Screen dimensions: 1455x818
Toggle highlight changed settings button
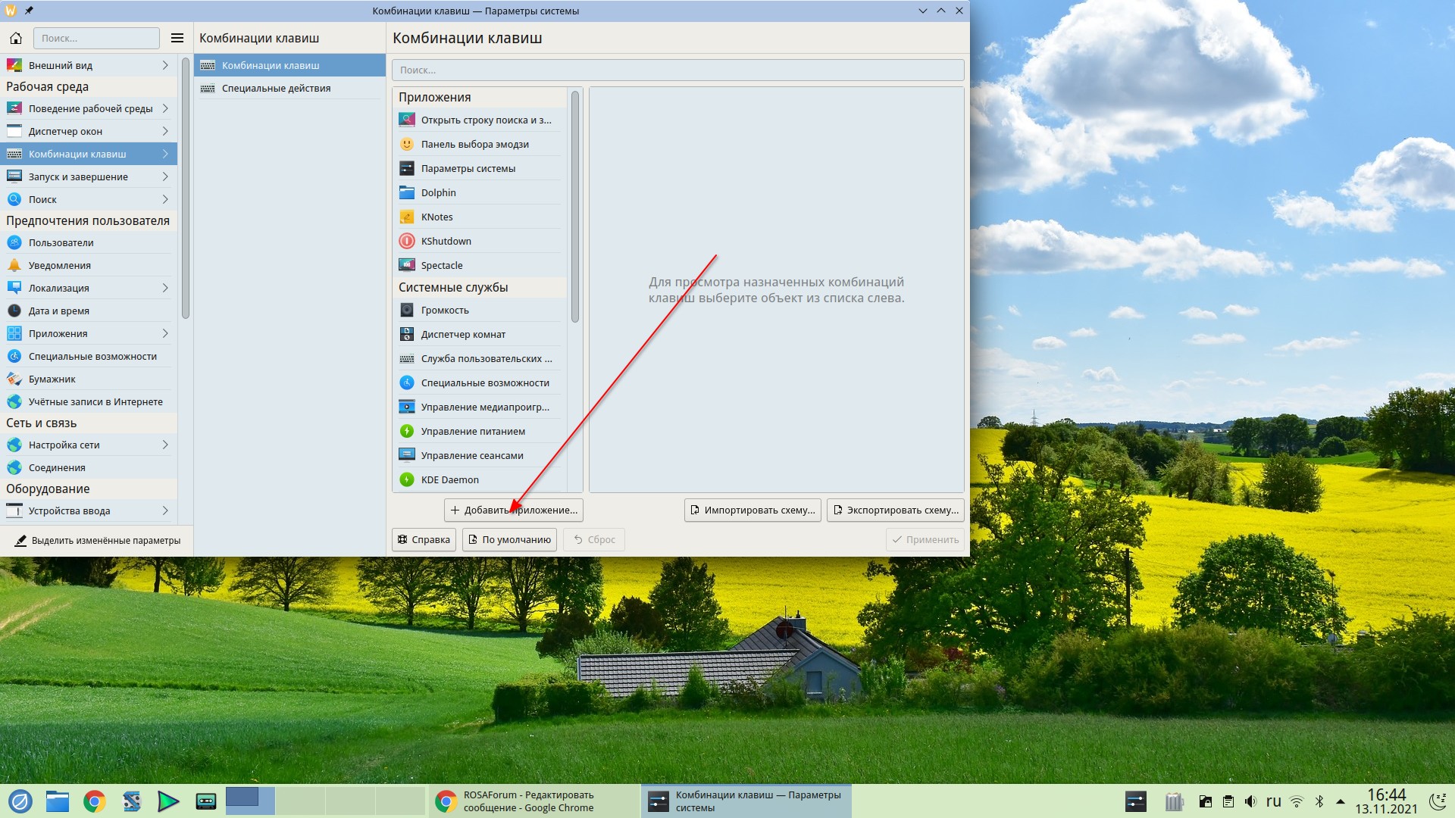point(97,540)
